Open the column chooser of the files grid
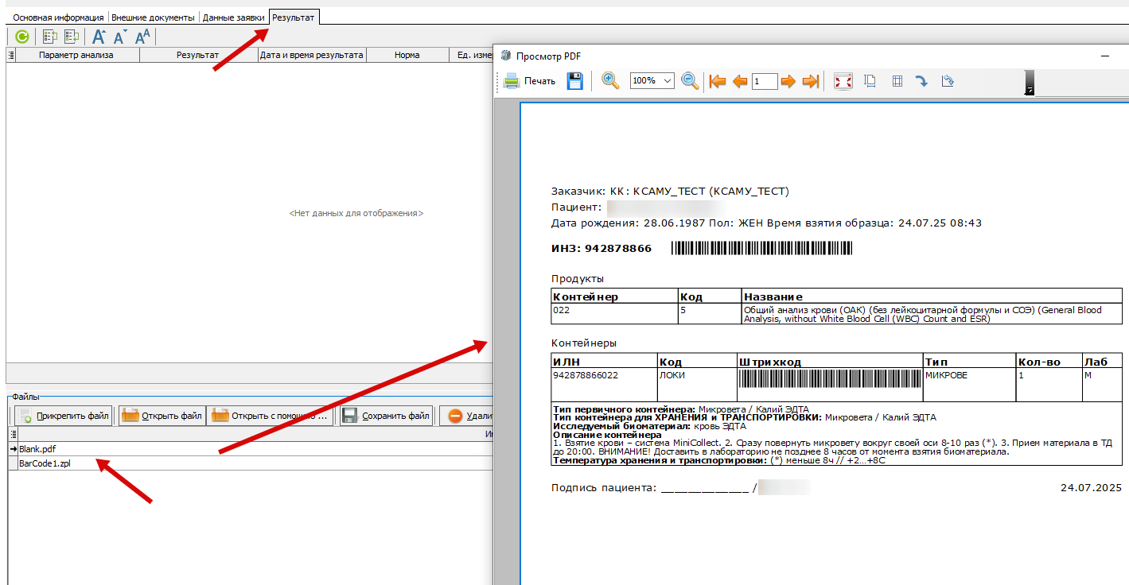Image resolution: width=1129 pixels, height=585 pixels. [12, 435]
